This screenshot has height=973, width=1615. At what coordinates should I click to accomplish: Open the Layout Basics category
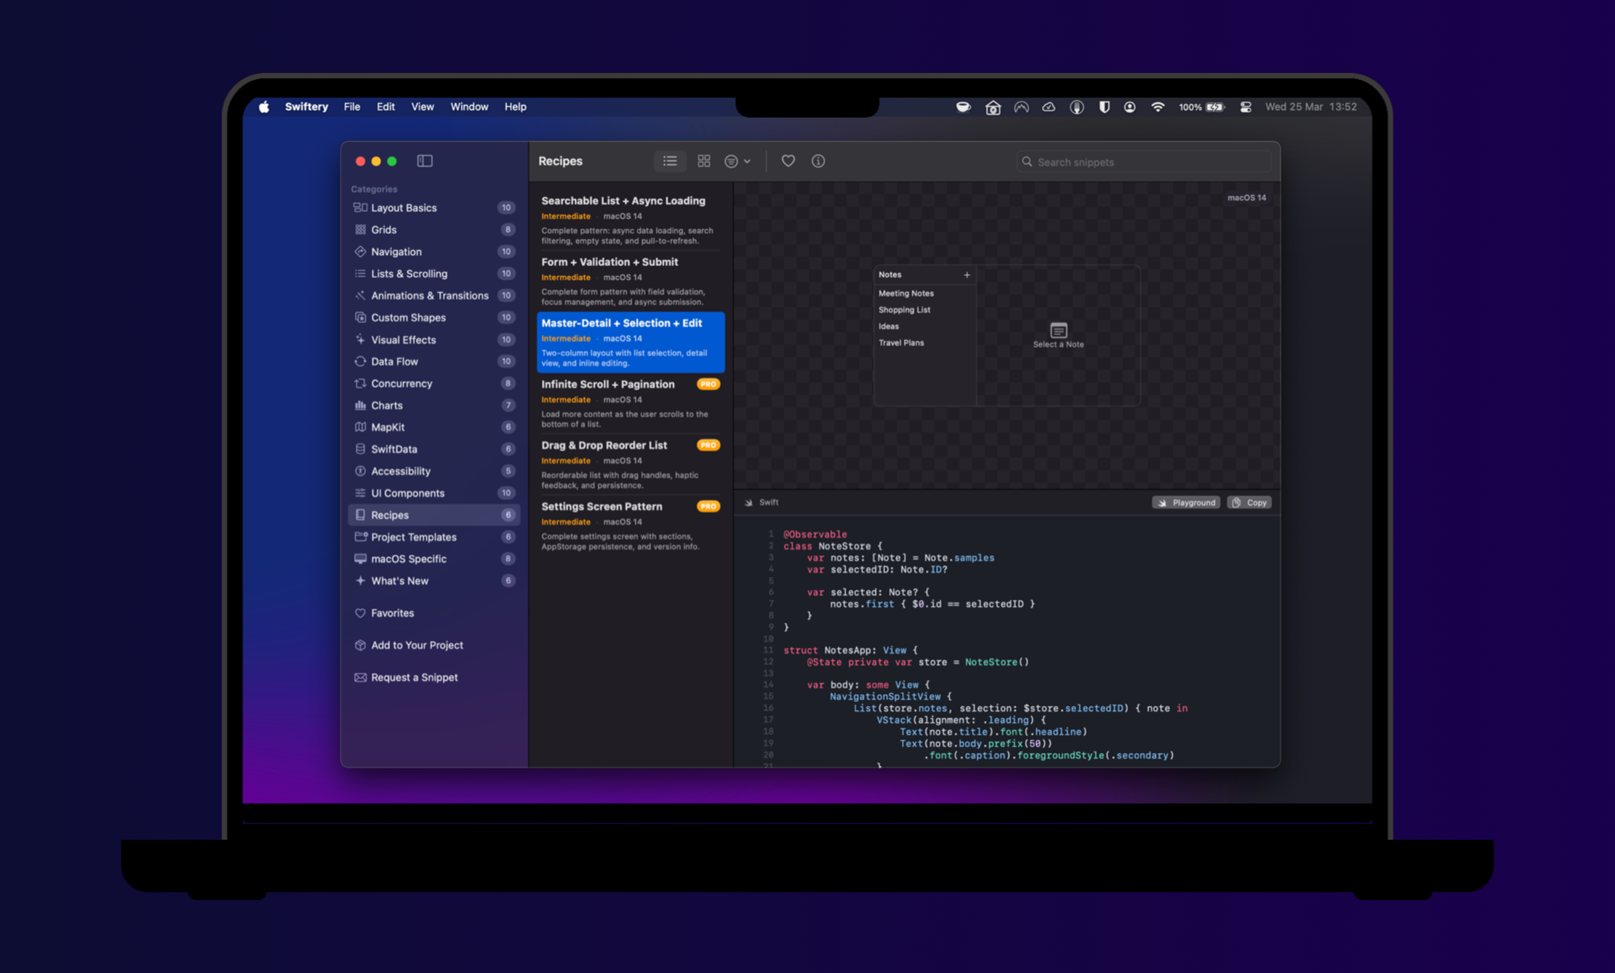[x=434, y=208]
